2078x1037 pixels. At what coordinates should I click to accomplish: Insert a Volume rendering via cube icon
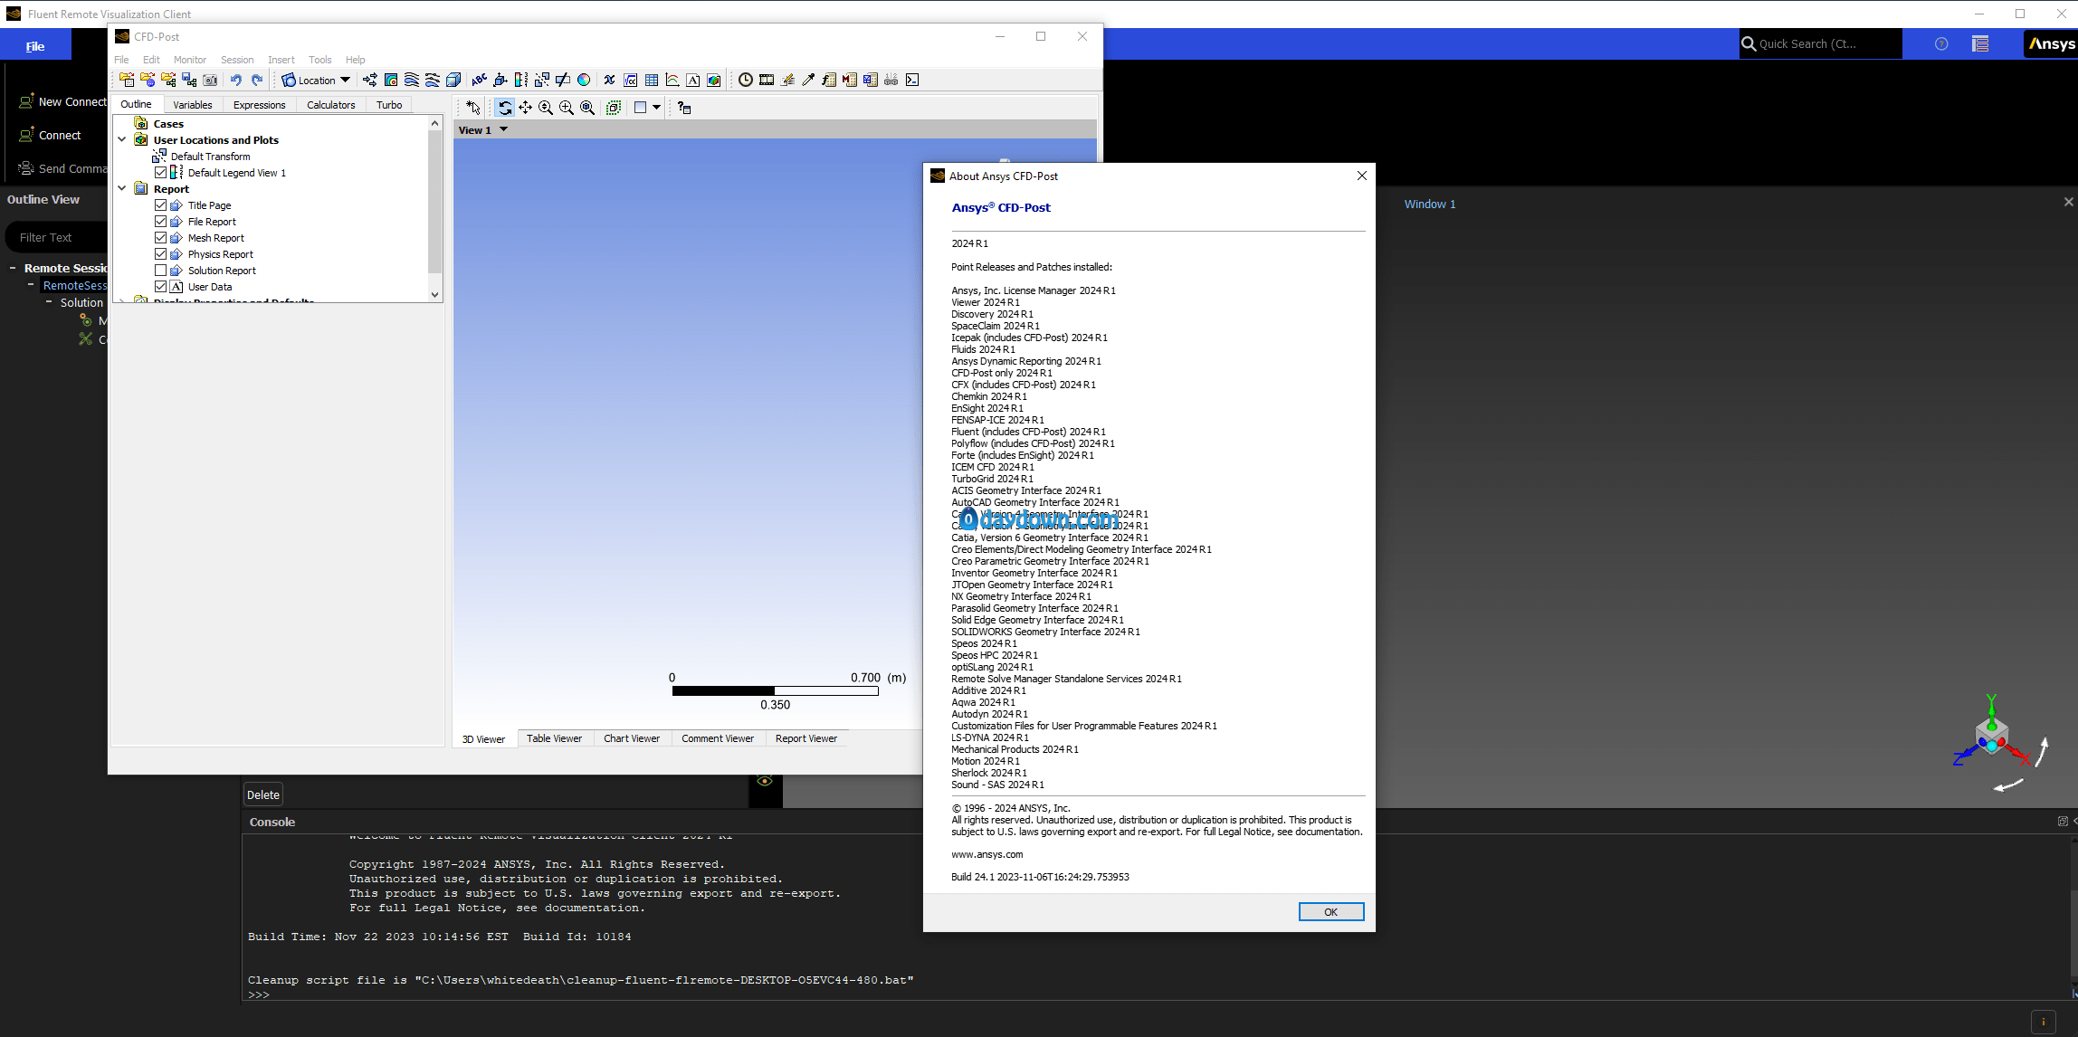(453, 80)
